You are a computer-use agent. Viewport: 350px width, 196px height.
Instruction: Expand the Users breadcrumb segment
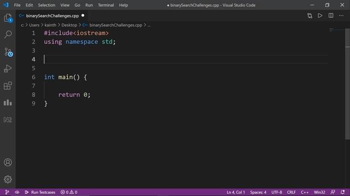[x=34, y=25]
